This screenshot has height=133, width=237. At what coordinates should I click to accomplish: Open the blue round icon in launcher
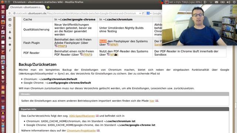(3, 108)
